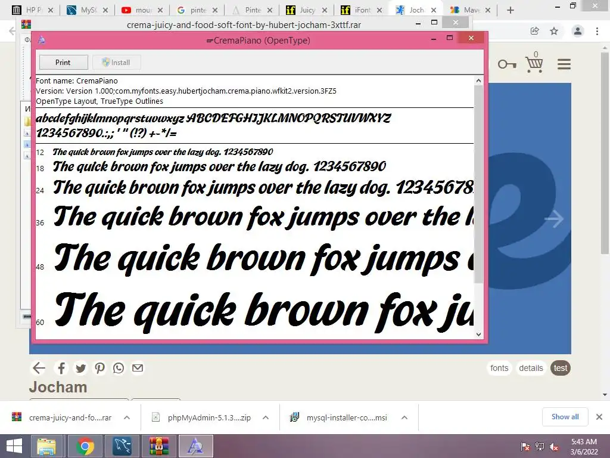Click Chrome back navigation arrow

13,31
